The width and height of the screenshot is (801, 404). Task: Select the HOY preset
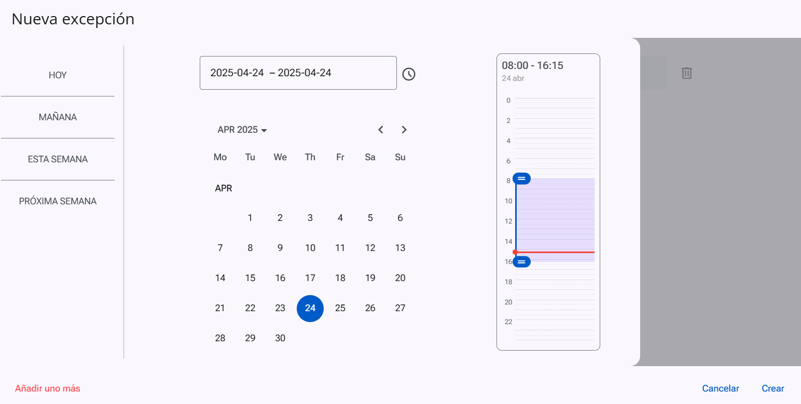tap(58, 75)
